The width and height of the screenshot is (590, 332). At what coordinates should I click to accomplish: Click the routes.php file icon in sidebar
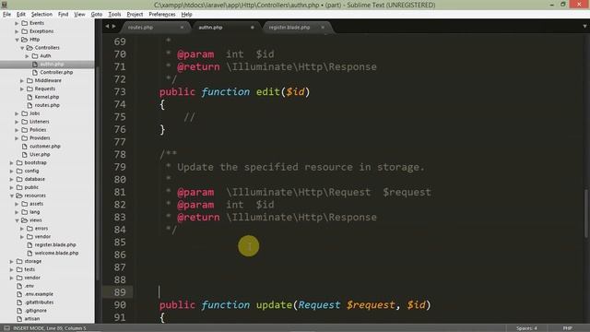[x=29, y=105]
